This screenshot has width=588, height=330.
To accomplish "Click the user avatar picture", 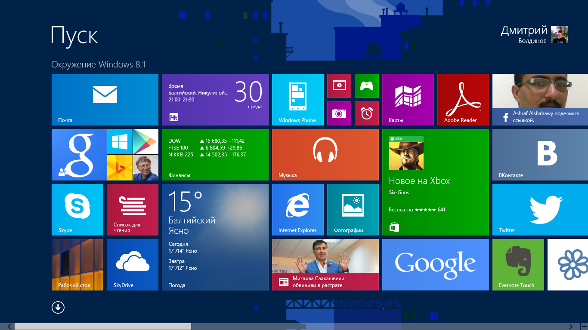I will 560,34.
